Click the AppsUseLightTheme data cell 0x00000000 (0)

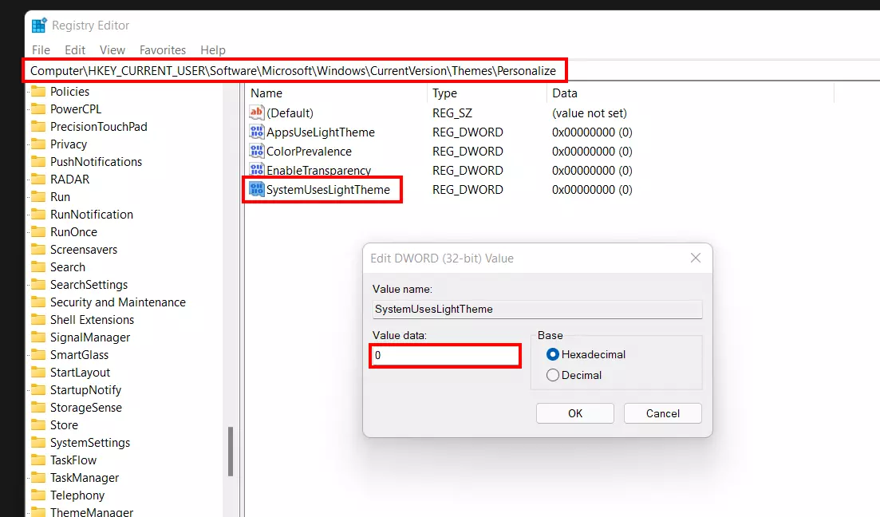(x=592, y=132)
